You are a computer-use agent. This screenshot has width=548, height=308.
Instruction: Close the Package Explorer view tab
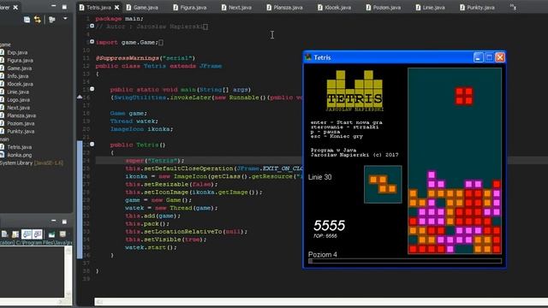click(15, 7)
